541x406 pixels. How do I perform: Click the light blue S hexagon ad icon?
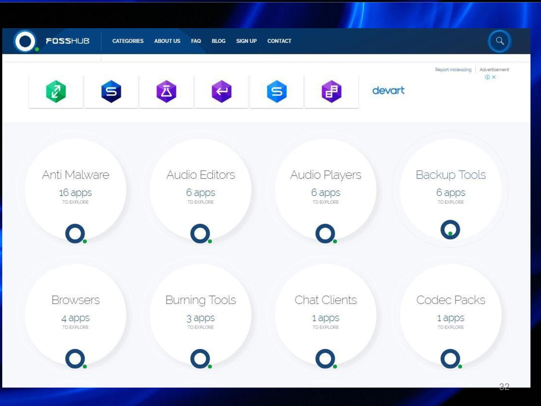[277, 91]
